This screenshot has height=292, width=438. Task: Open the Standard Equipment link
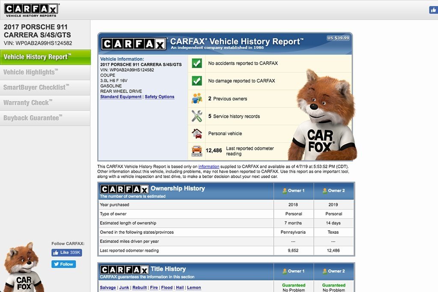(121, 97)
